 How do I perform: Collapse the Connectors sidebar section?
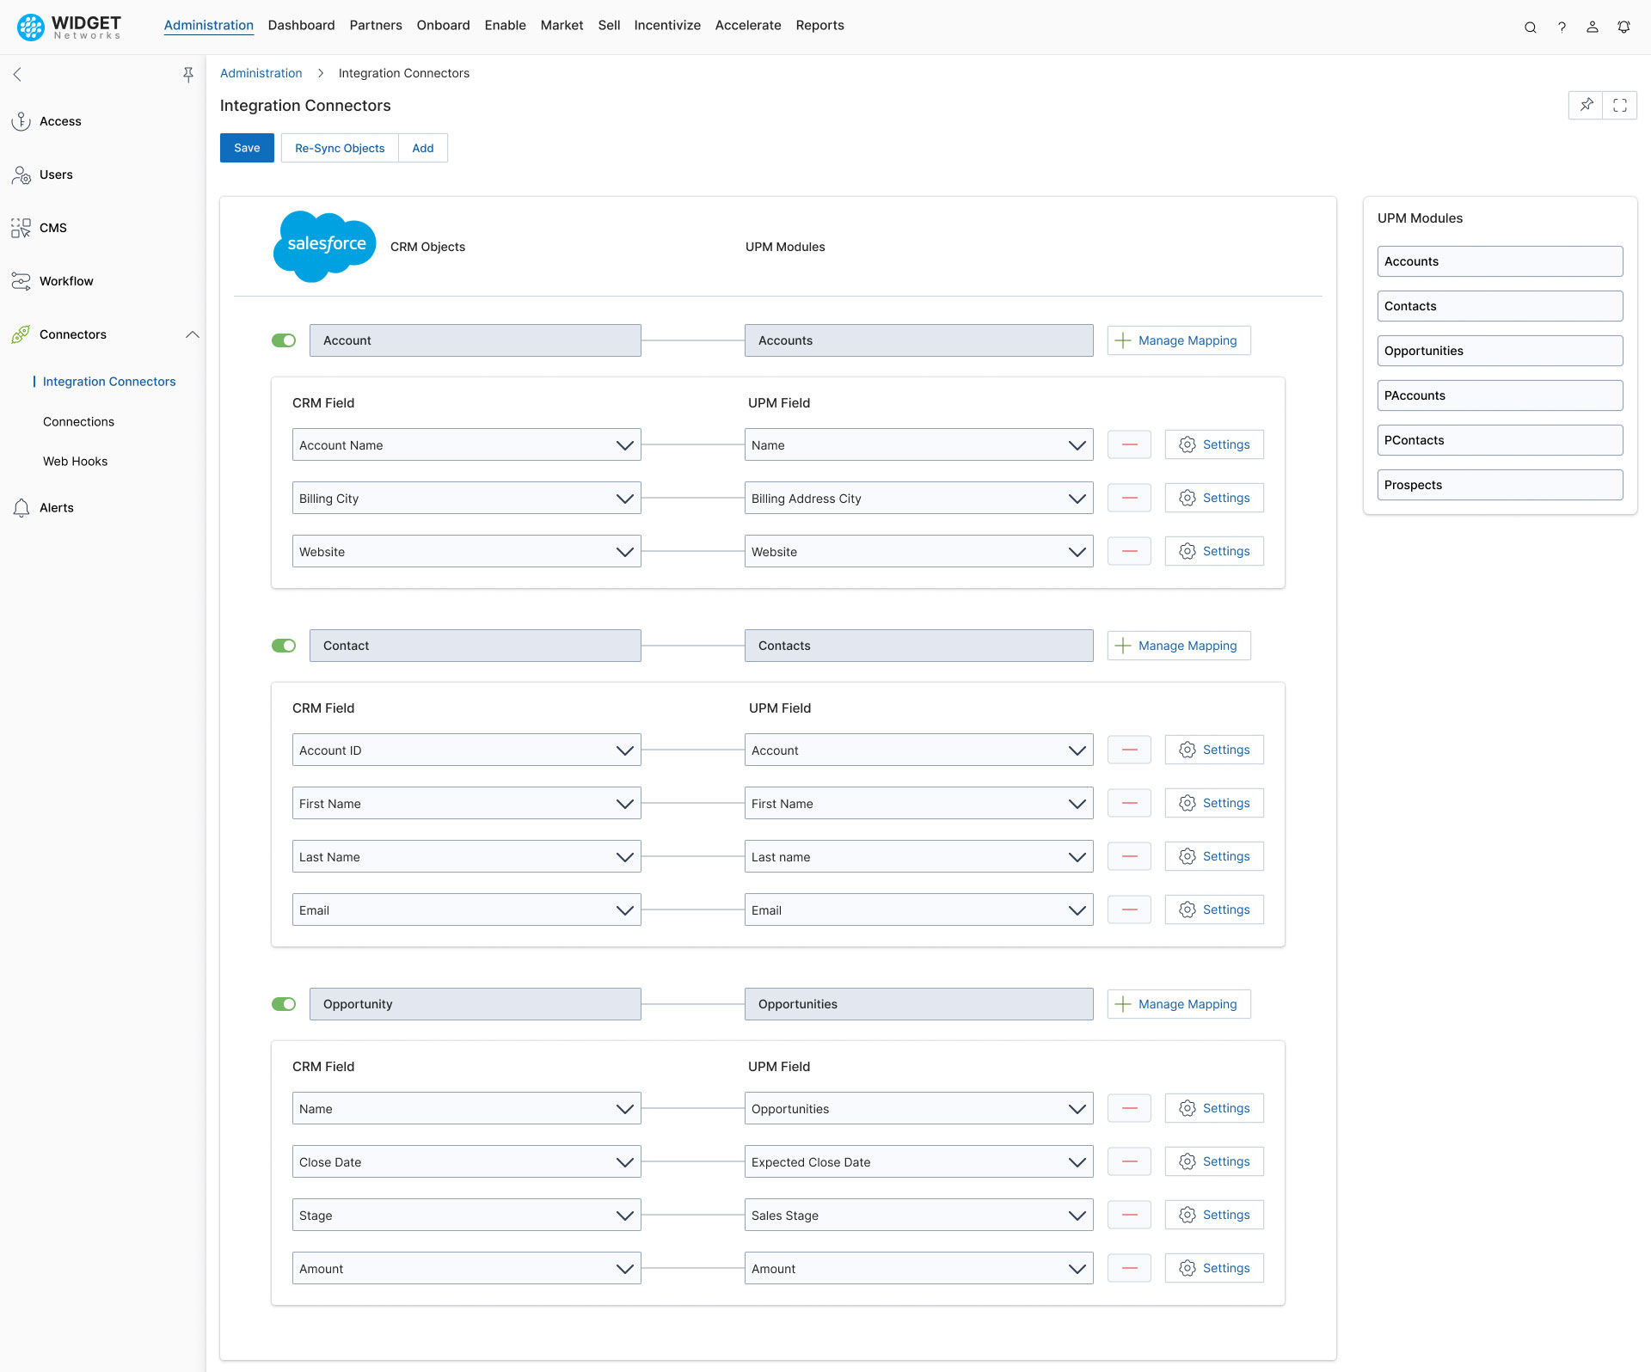(193, 334)
